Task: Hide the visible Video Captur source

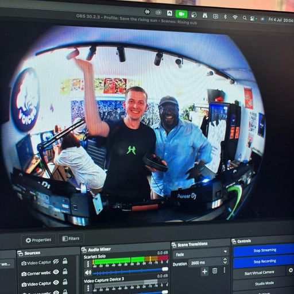Action: pos(56,283)
